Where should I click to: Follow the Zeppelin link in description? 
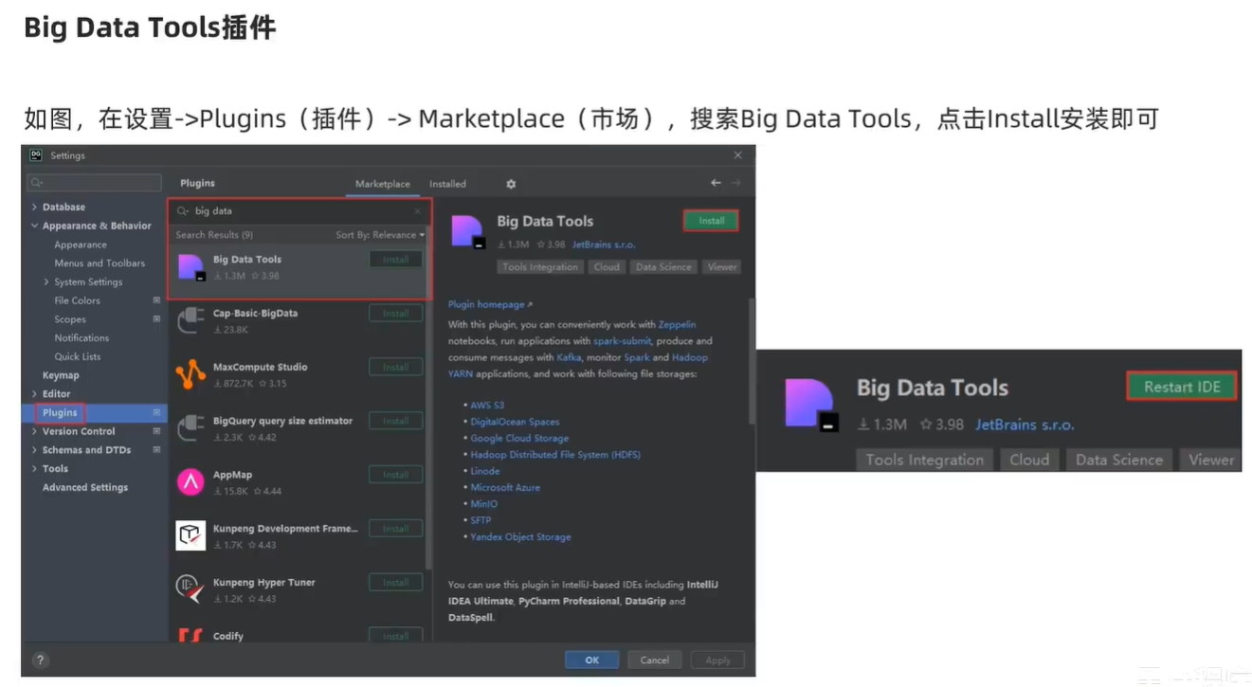coord(678,324)
